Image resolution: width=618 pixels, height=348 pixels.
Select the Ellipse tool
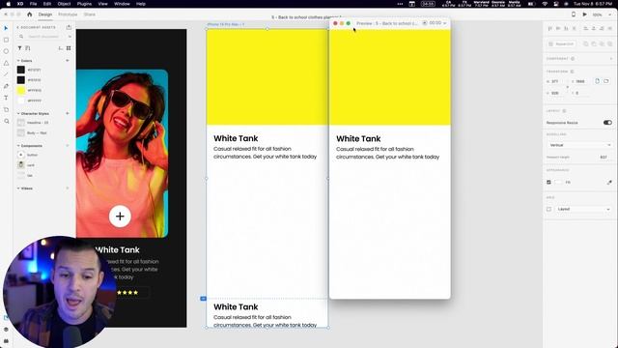point(6,51)
